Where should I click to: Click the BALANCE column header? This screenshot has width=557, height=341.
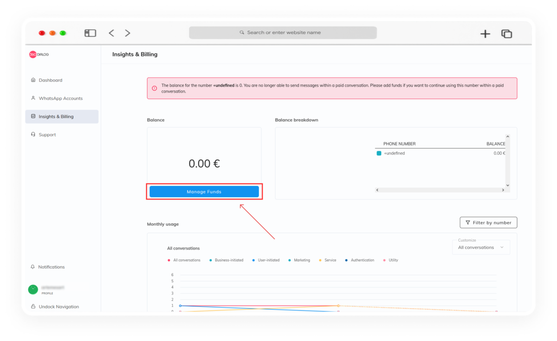click(x=496, y=144)
